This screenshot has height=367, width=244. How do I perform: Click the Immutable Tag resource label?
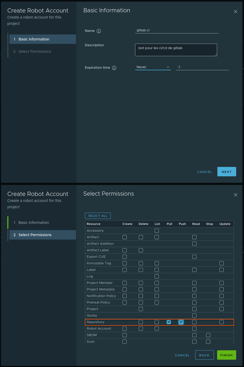pos(99,263)
